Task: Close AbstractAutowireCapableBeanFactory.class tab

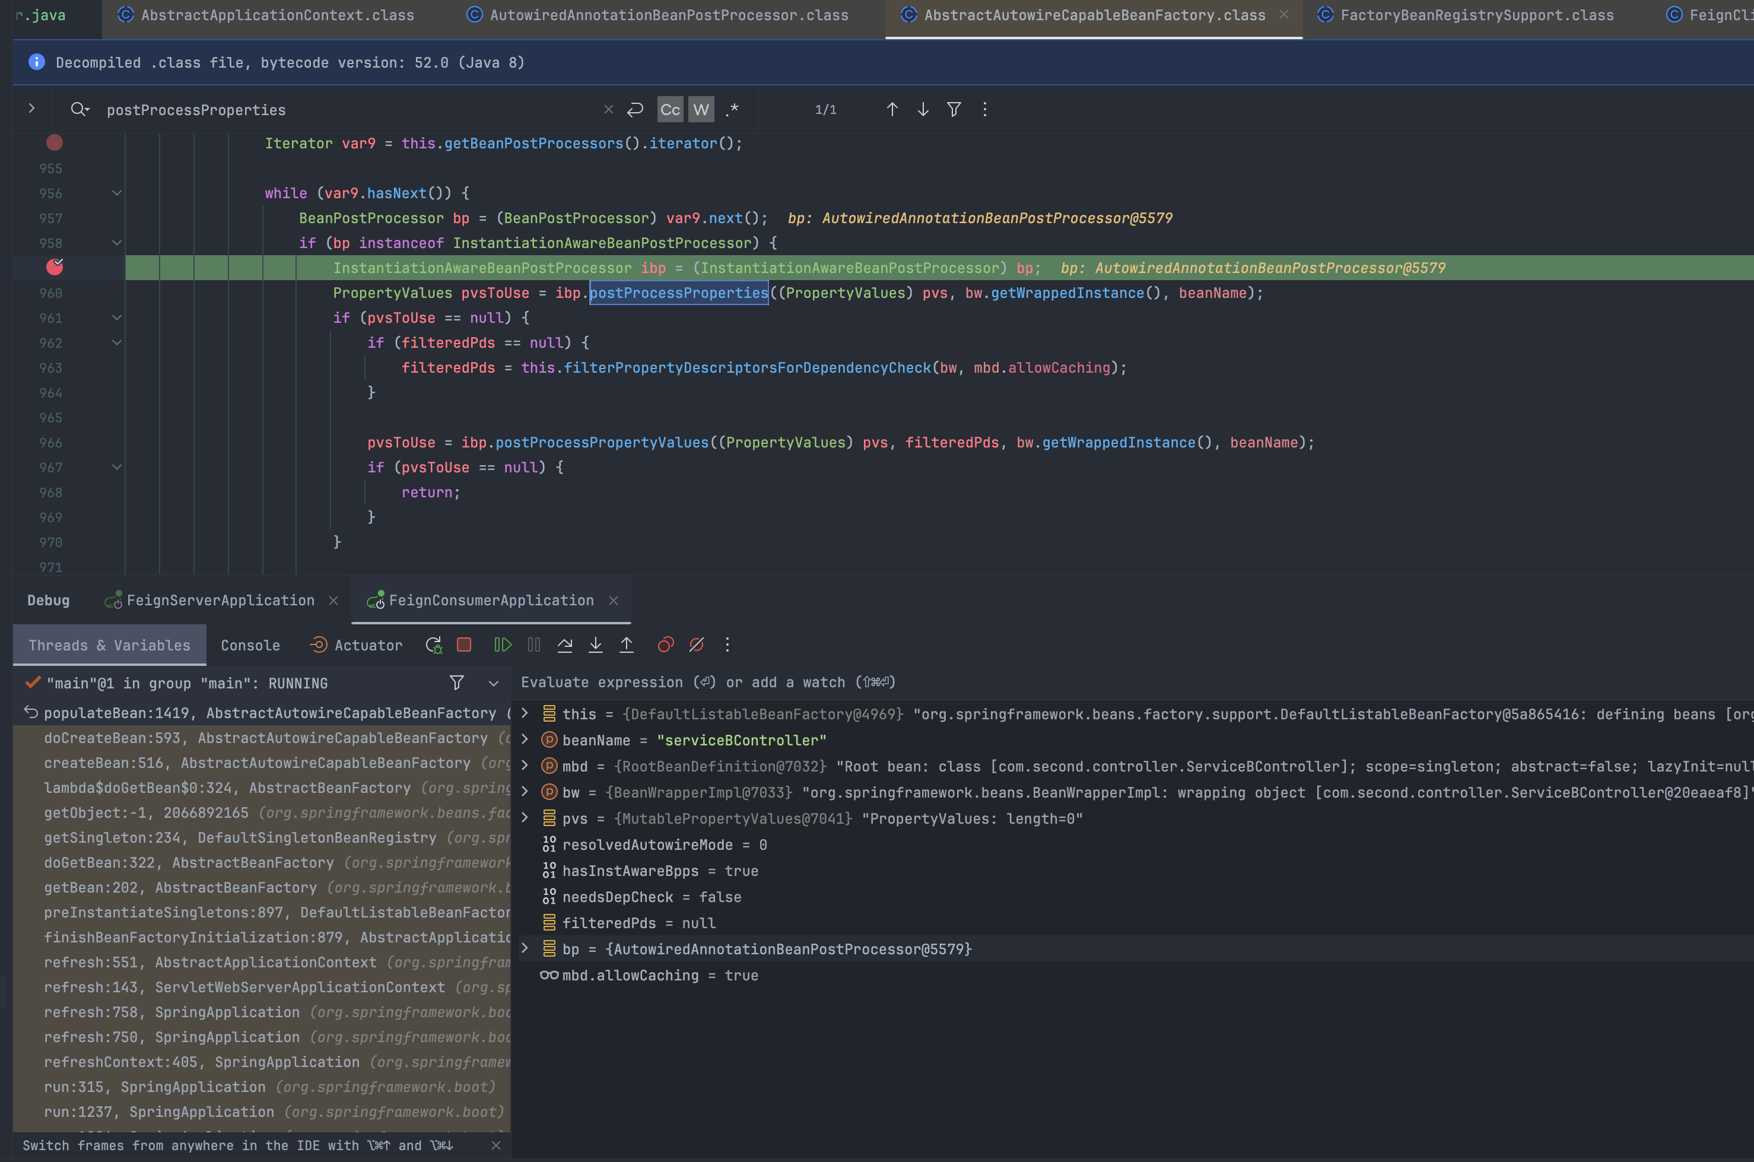Action: click(x=1284, y=15)
